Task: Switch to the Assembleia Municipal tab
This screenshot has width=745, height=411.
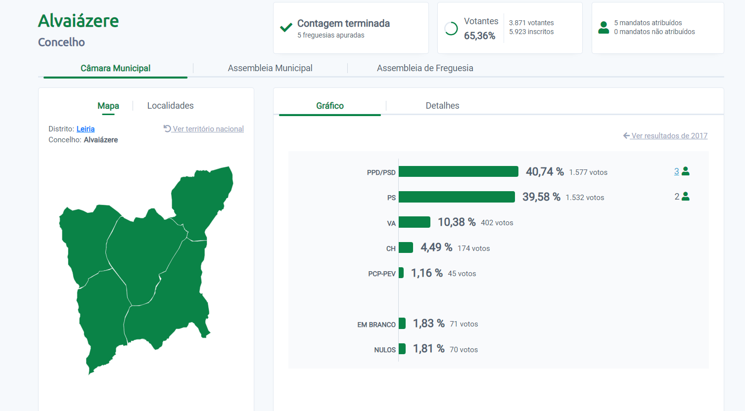Action: [270, 68]
